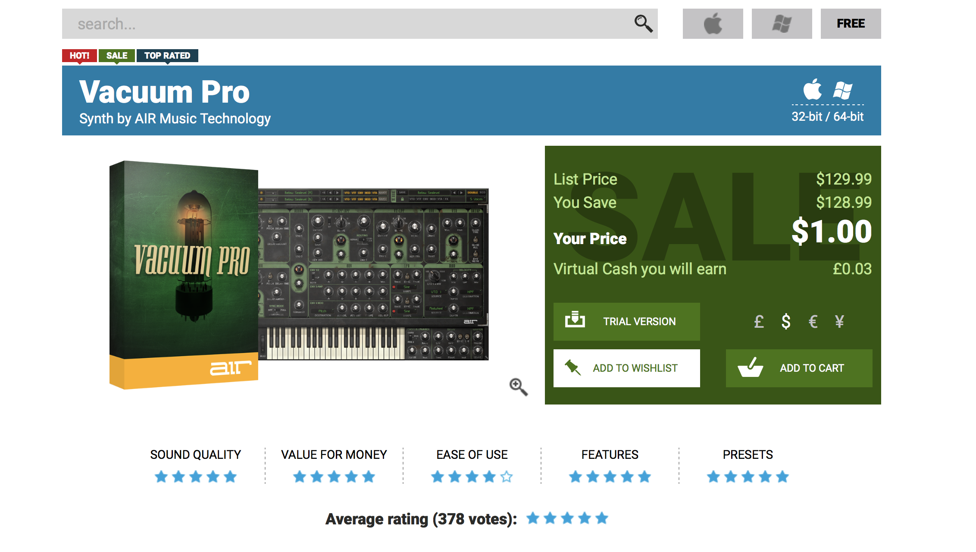Viewport: 976px width, 552px height.
Task: Click the download Trial Version icon
Action: point(573,321)
